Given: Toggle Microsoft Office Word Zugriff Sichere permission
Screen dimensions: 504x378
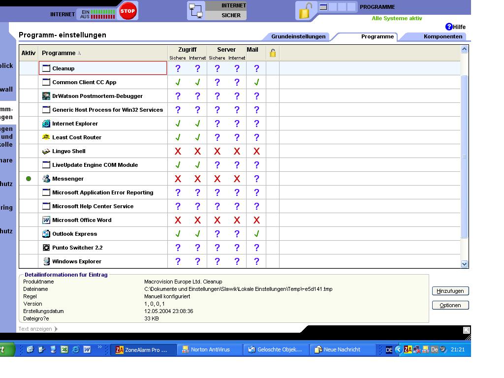Looking at the screenshot, I should pyautogui.click(x=178, y=220).
